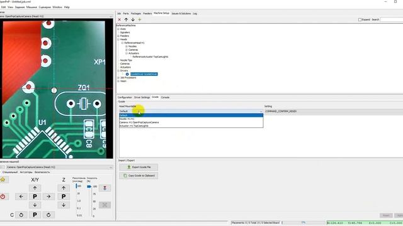Switch to the Packages tab
This screenshot has width=403, height=226.
[x=136, y=13]
